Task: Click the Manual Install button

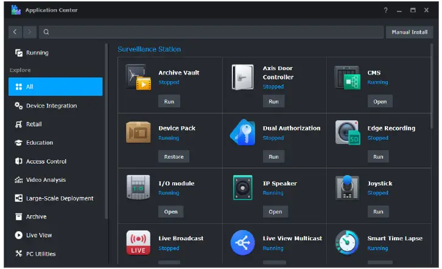Action: coord(409,32)
